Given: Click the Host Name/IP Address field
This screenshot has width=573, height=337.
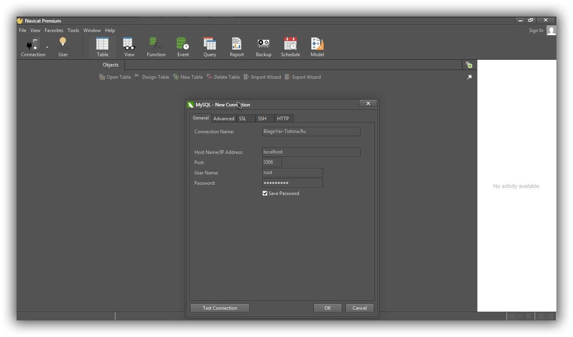Looking at the screenshot, I should pyautogui.click(x=311, y=152).
